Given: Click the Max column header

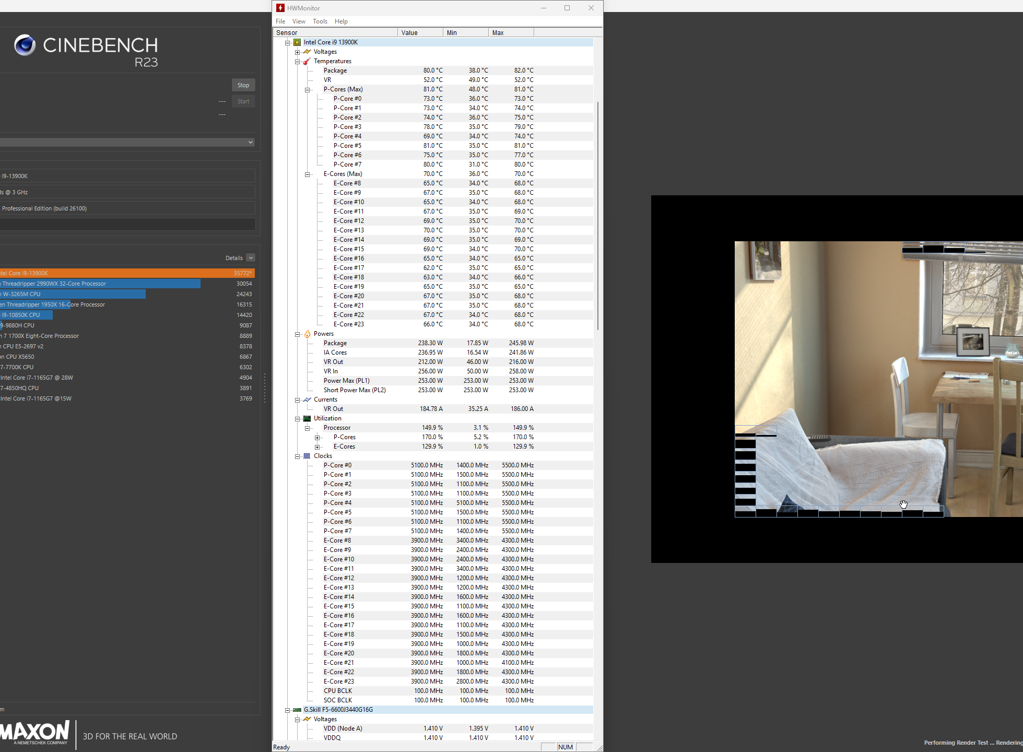Looking at the screenshot, I should click(511, 32).
